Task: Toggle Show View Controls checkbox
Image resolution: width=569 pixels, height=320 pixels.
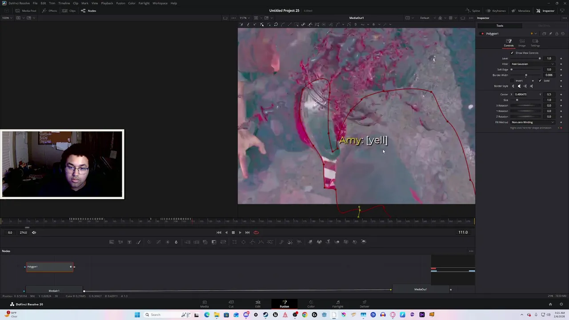Action: (512, 53)
